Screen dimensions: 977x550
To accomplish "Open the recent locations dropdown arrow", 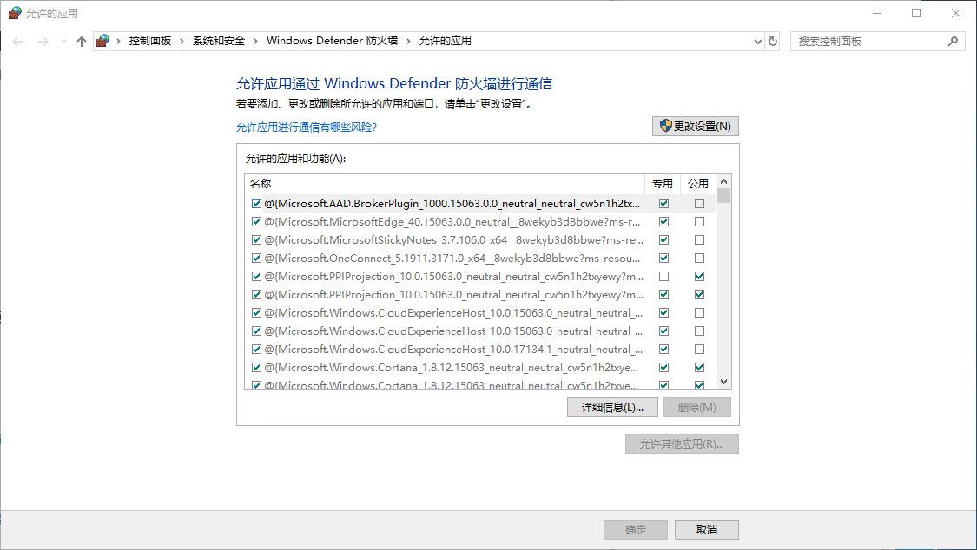I will point(63,42).
